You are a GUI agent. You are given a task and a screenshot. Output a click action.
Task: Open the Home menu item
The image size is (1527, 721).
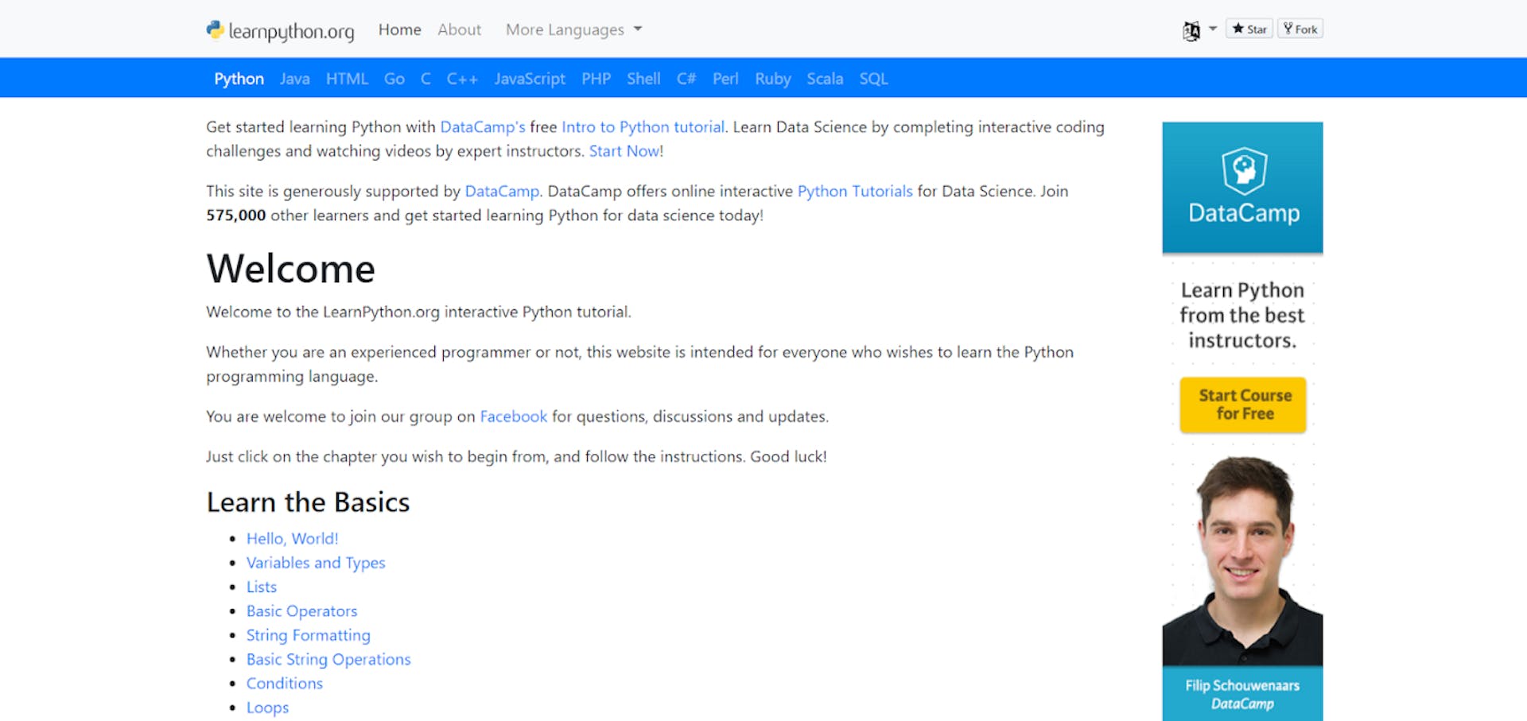click(399, 29)
